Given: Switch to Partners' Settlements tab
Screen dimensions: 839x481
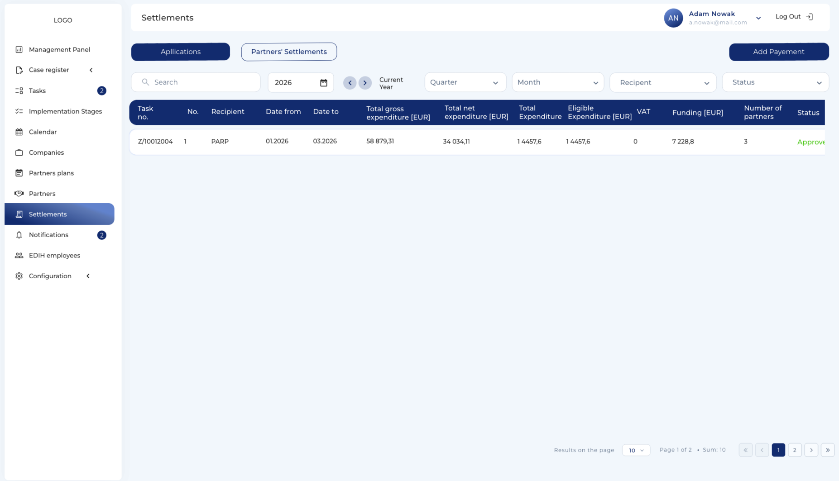Looking at the screenshot, I should tap(289, 52).
